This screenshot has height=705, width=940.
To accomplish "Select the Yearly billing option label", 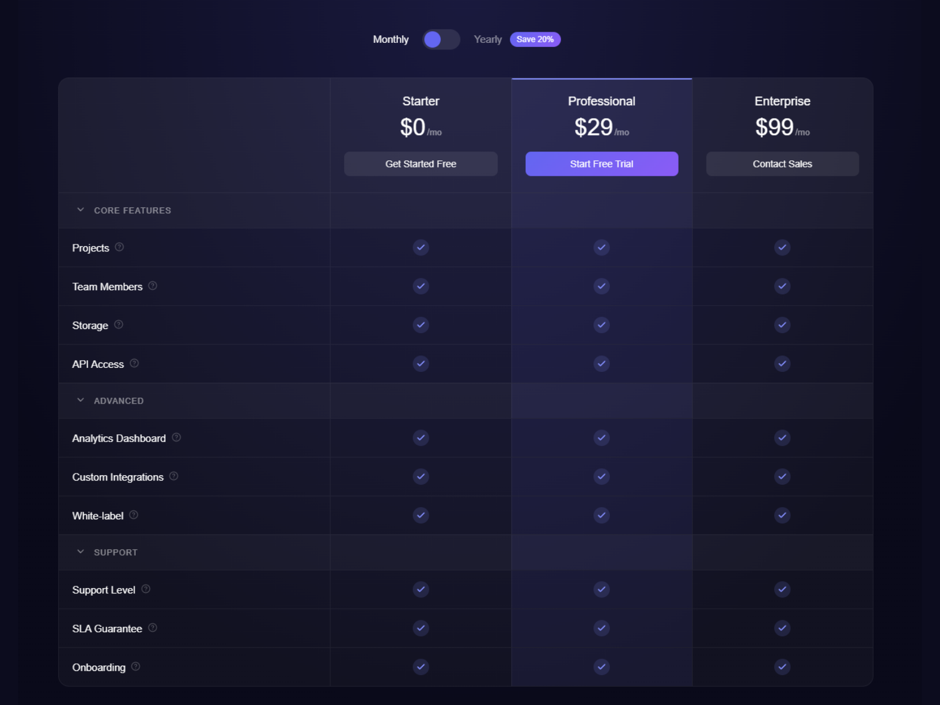I will (488, 39).
